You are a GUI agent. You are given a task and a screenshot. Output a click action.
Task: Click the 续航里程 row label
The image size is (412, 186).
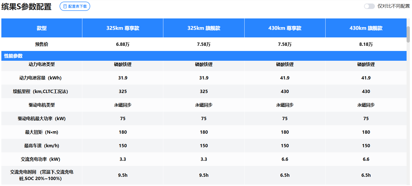click(x=41, y=91)
